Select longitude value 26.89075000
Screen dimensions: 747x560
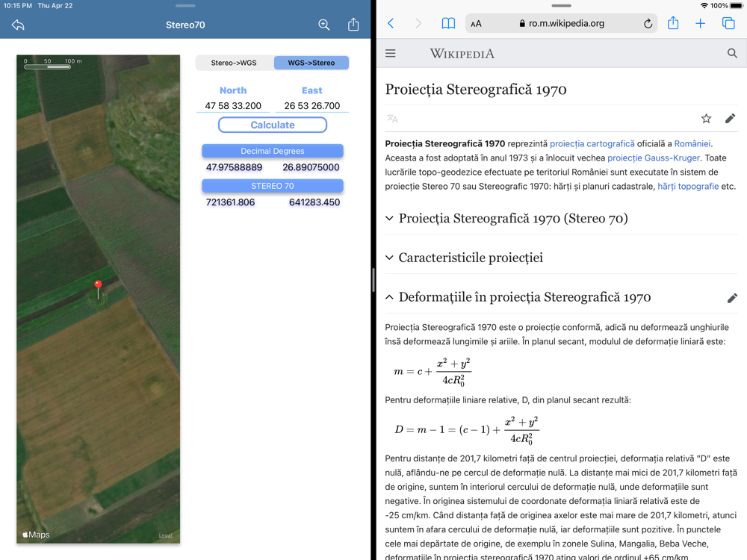tap(311, 167)
